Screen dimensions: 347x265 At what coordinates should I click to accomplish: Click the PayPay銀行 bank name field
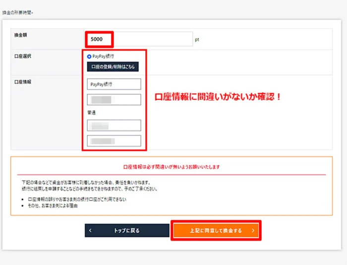(x=114, y=84)
